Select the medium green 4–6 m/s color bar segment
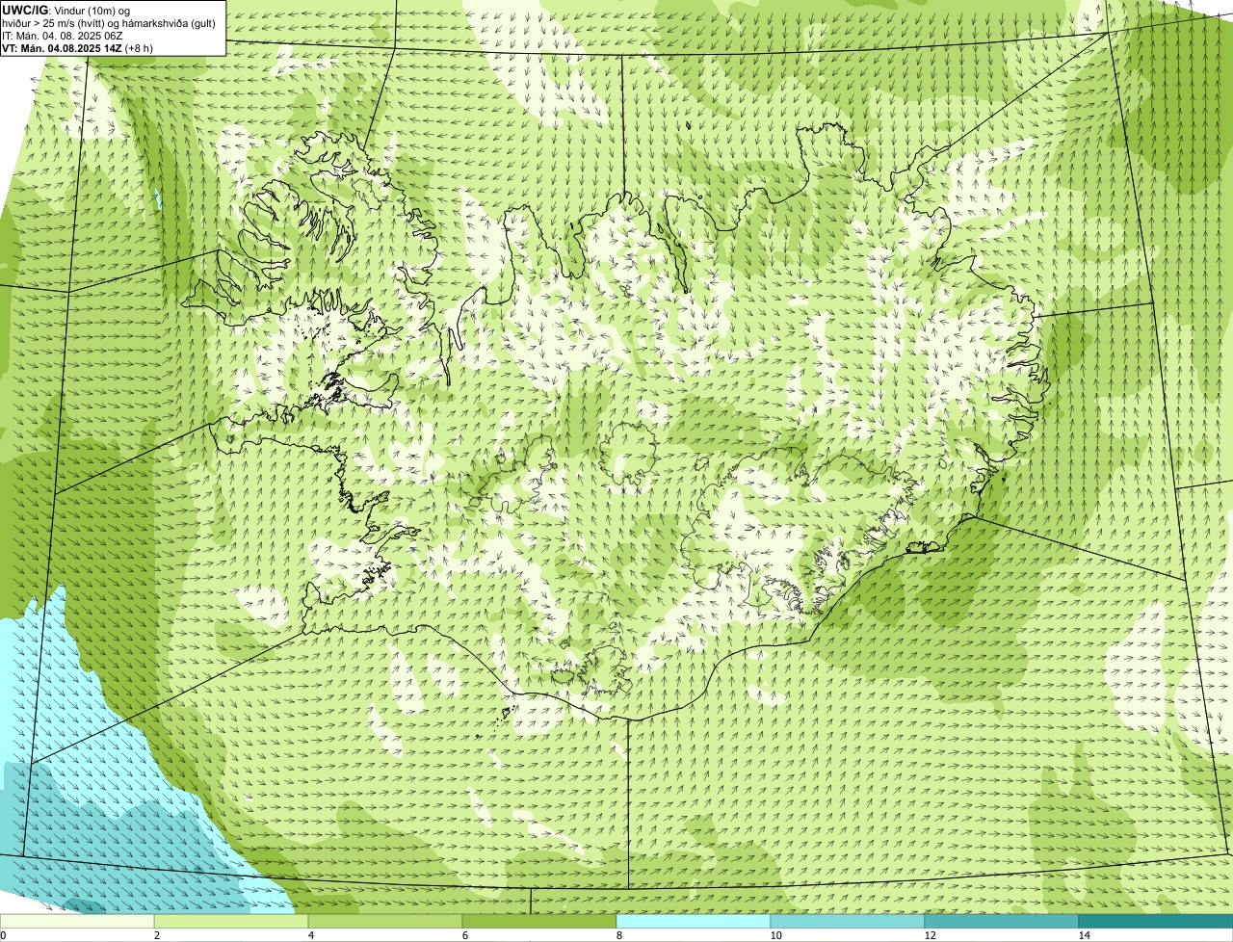1233x942 pixels. pyautogui.click(x=385, y=921)
